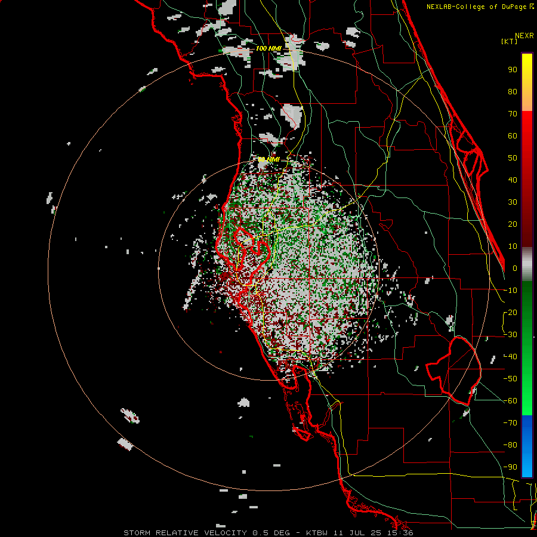537x537 pixels.
Task: Click the -20 knot scale value
Action: 510,313
